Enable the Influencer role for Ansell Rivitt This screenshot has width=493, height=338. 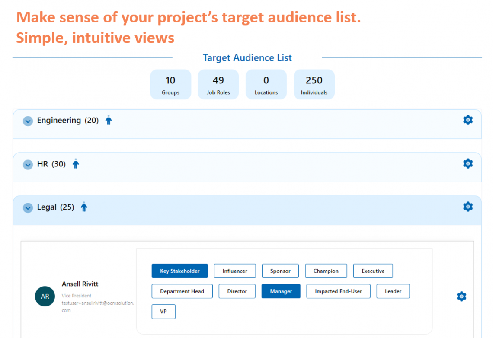[x=235, y=271]
